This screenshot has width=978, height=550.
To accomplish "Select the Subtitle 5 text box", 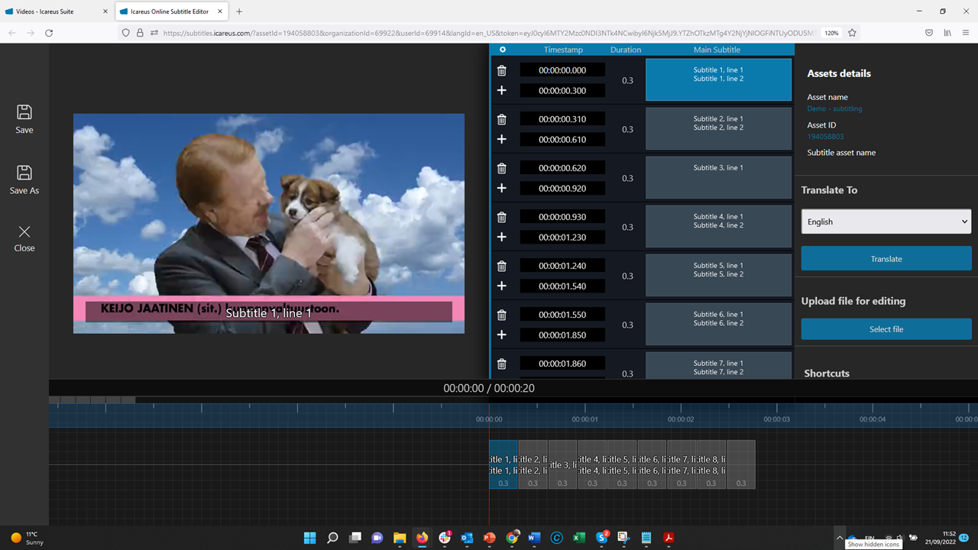I will (718, 275).
